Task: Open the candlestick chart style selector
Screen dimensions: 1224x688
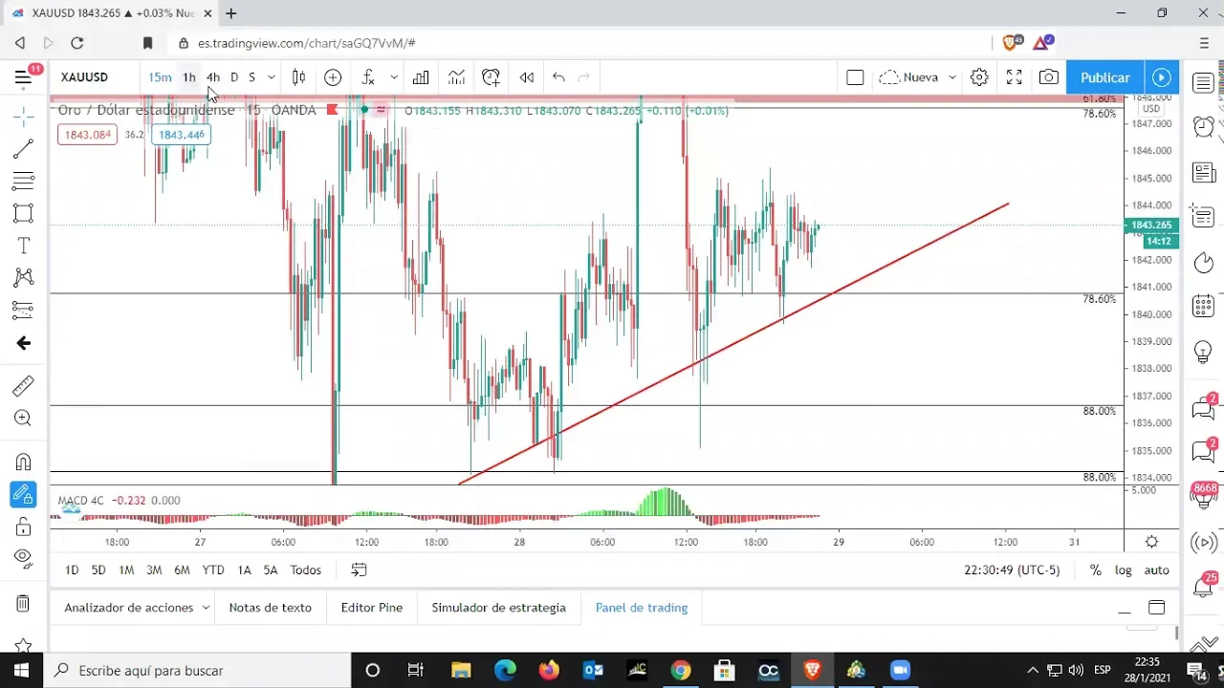Action: [299, 77]
